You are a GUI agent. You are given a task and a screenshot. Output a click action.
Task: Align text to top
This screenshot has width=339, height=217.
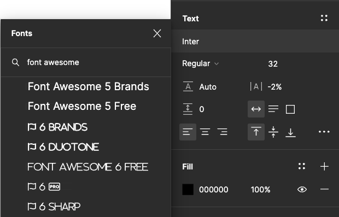(x=256, y=132)
